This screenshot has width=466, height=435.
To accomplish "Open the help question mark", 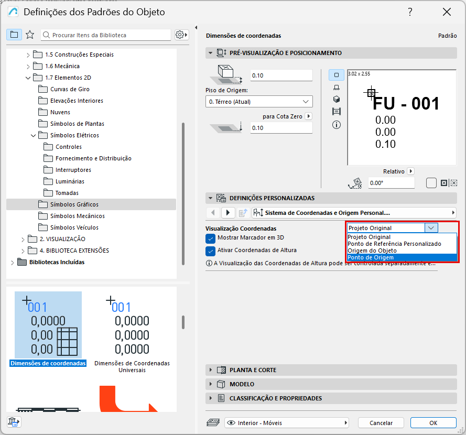I will (x=410, y=12).
